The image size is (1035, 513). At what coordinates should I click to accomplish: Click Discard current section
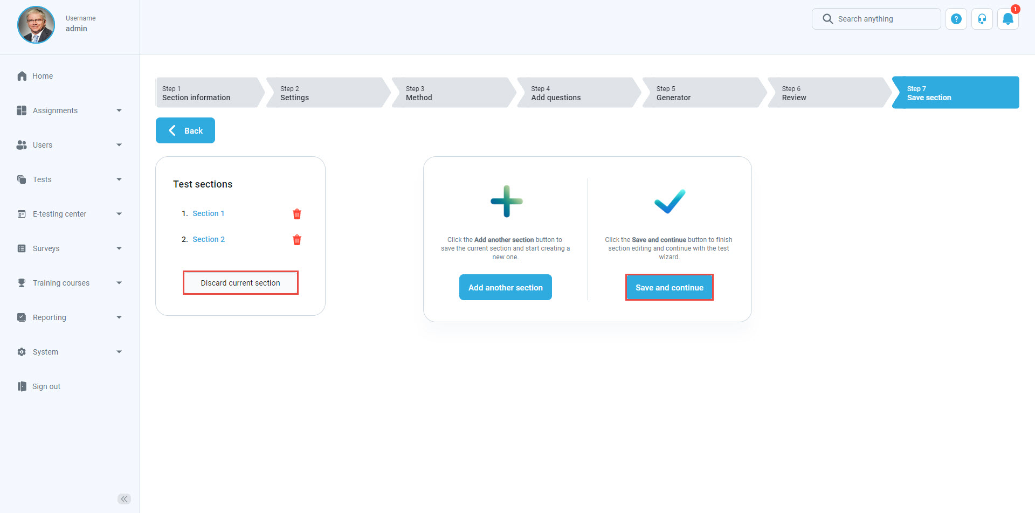(x=240, y=283)
